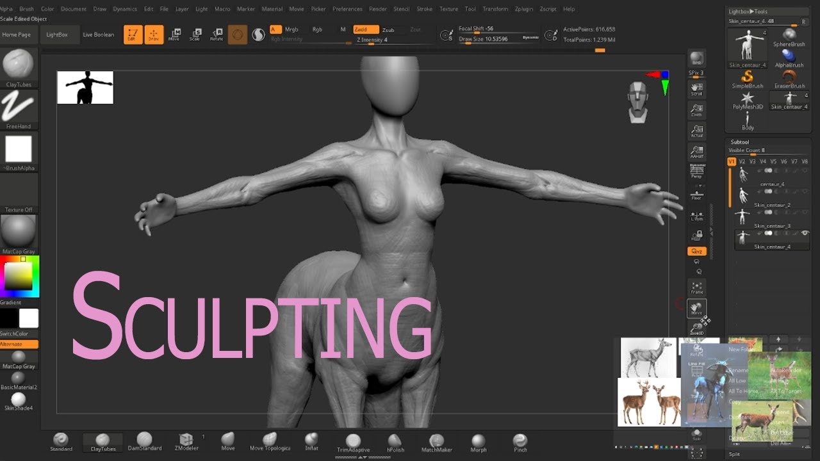Click the black secondary color swatch

click(9, 318)
